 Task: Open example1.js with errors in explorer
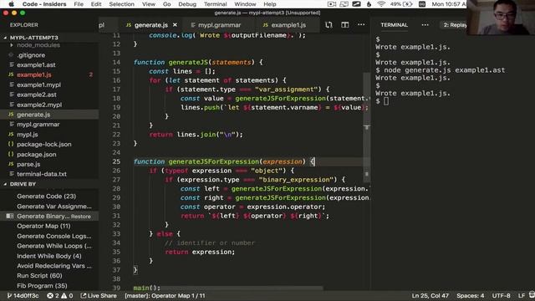(33, 74)
